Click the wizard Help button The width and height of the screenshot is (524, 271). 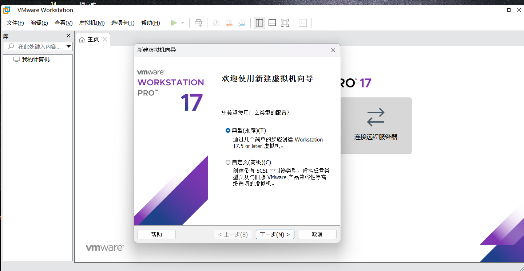point(156,234)
